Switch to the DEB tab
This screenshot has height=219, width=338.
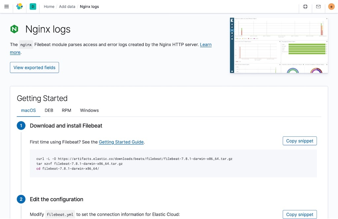49,110
